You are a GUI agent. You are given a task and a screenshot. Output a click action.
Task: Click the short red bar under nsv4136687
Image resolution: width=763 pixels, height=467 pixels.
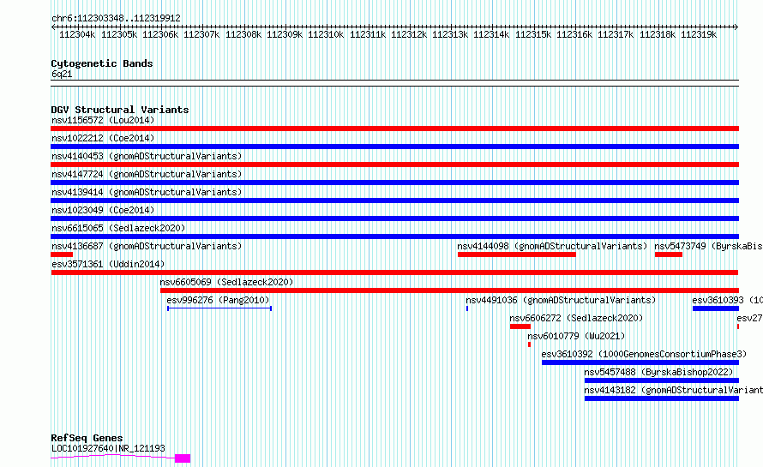(x=62, y=254)
